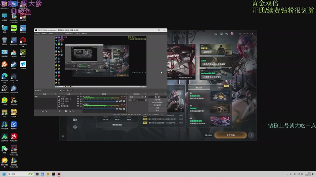Open hamburger menu in launcher title bar
Screen dimensions: 316x177
click(x=240, y=33)
